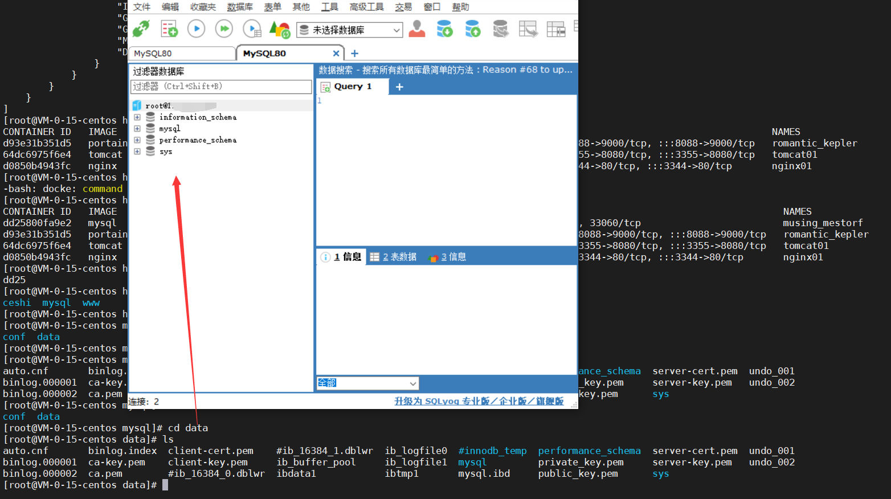Click the #innodb_temp directory in terminal

click(493, 451)
